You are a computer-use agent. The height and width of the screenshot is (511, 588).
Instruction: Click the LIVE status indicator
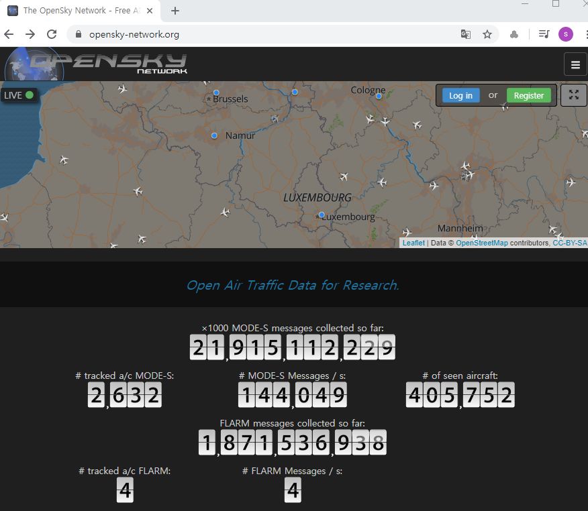point(19,95)
